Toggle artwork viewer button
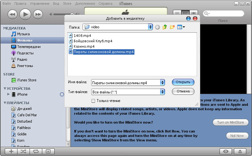 (48, 151)
